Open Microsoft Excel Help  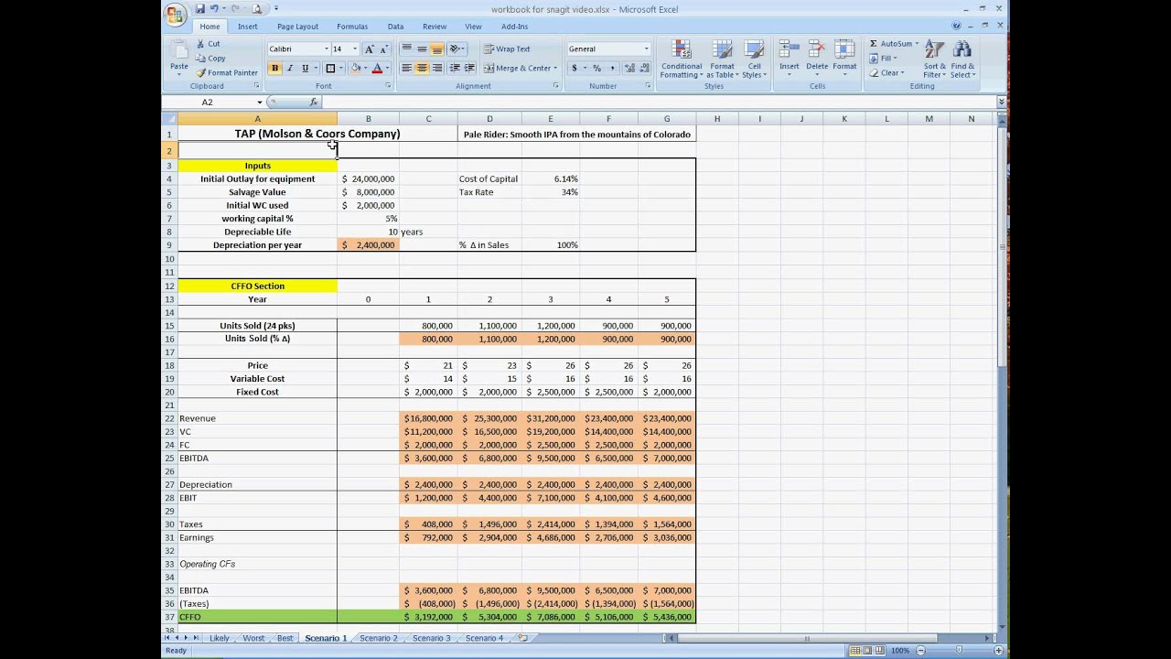click(956, 27)
